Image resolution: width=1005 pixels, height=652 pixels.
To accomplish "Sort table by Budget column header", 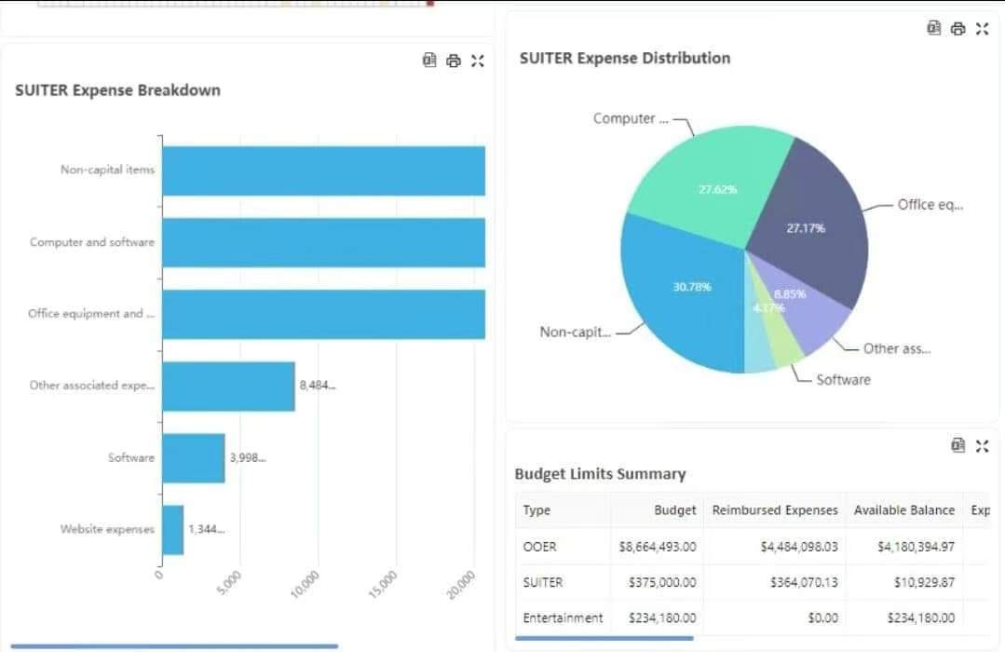I will click(674, 510).
